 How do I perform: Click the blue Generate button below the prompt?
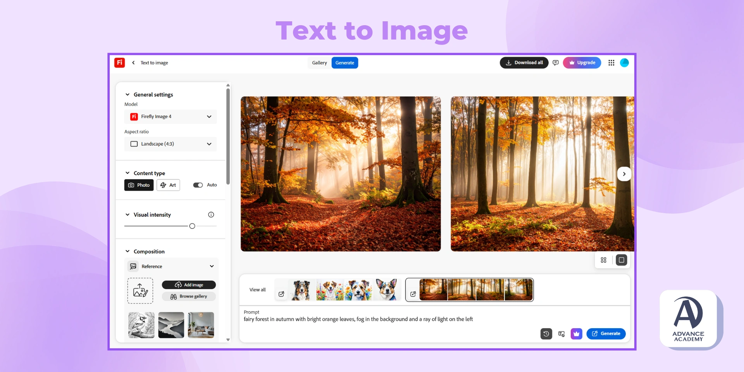pyautogui.click(x=606, y=334)
